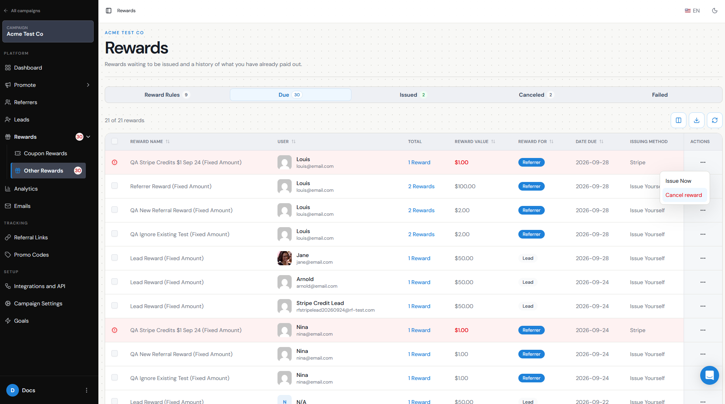Download rewards export icon
The height and width of the screenshot is (404, 725).
[x=697, y=120]
